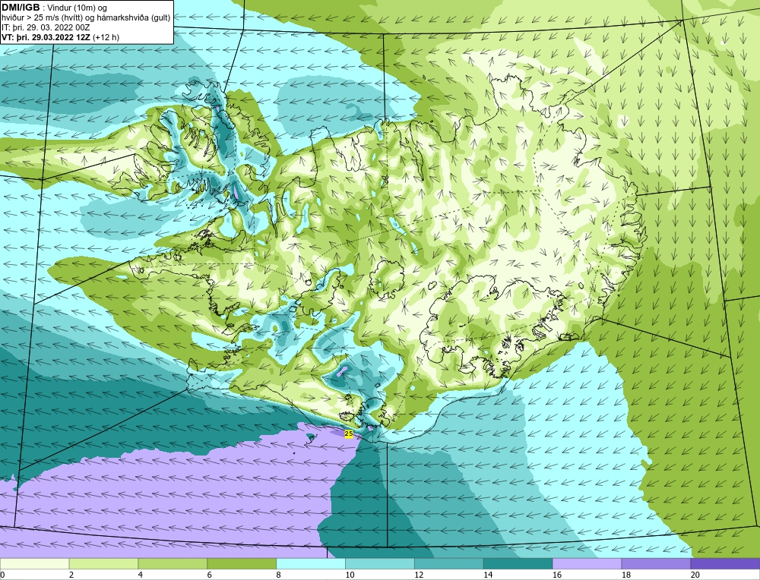Image resolution: width=760 pixels, height=580 pixels.
Task: Click the 16–18 m/s lavender legend swatch
Action: [587, 564]
